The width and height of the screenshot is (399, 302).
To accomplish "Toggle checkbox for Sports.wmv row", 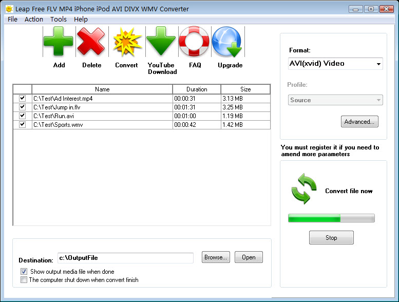I will pos(22,124).
